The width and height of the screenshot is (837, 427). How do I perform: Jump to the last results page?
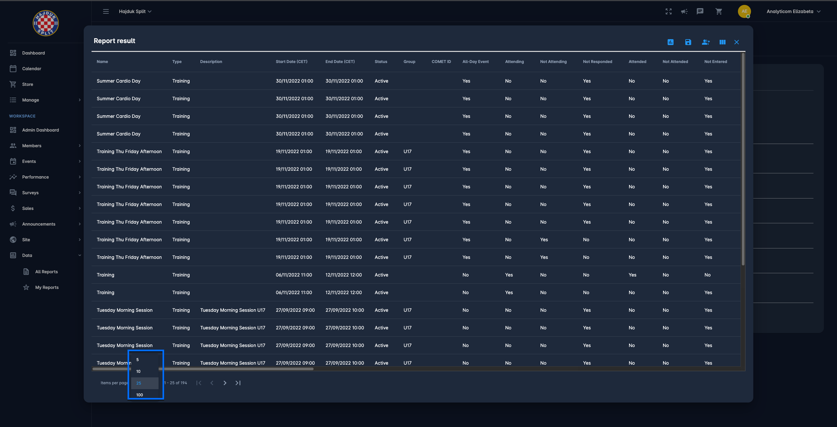[x=238, y=383]
